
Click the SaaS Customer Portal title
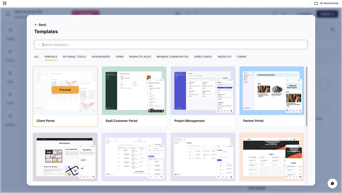click(x=121, y=121)
